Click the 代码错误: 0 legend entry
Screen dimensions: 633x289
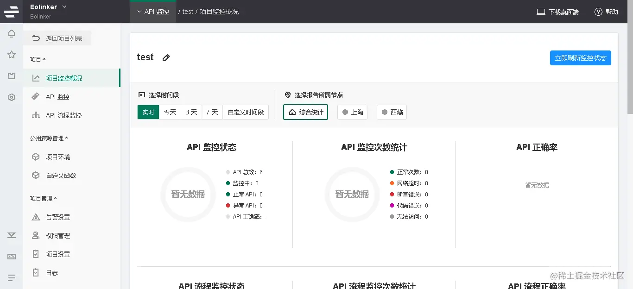(x=409, y=206)
